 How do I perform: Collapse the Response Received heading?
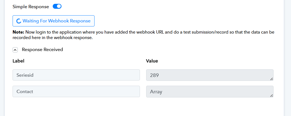tap(42, 49)
